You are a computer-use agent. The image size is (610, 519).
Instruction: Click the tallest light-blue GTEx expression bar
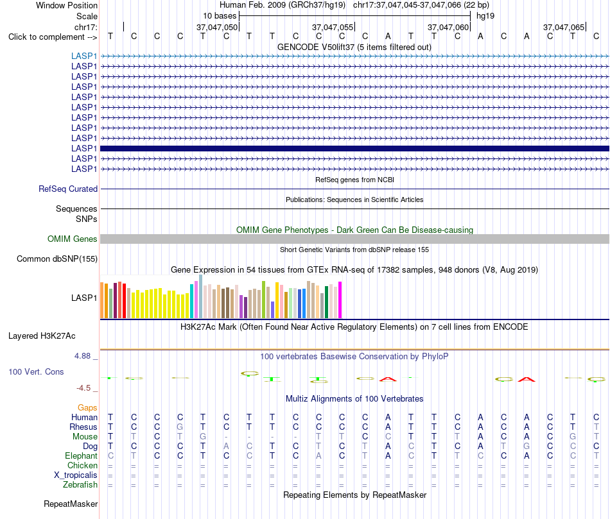tap(201, 296)
